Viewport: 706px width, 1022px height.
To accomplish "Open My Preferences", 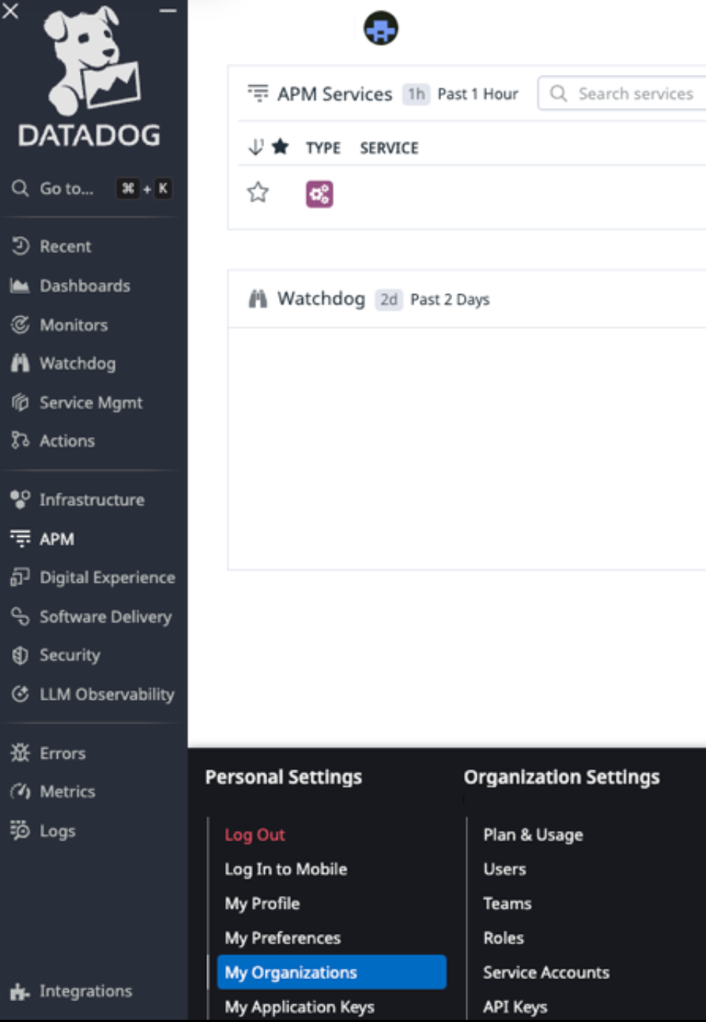I will tap(283, 938).
